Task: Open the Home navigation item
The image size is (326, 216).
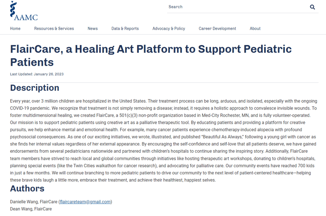Action: pyautogui.click(x=15, y=28)
